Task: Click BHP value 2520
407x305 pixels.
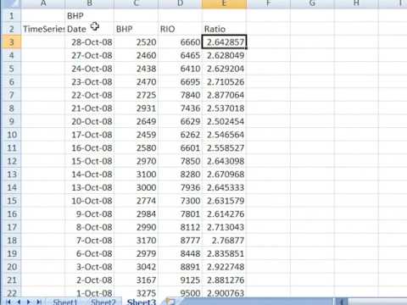Action: coord(136,42)
